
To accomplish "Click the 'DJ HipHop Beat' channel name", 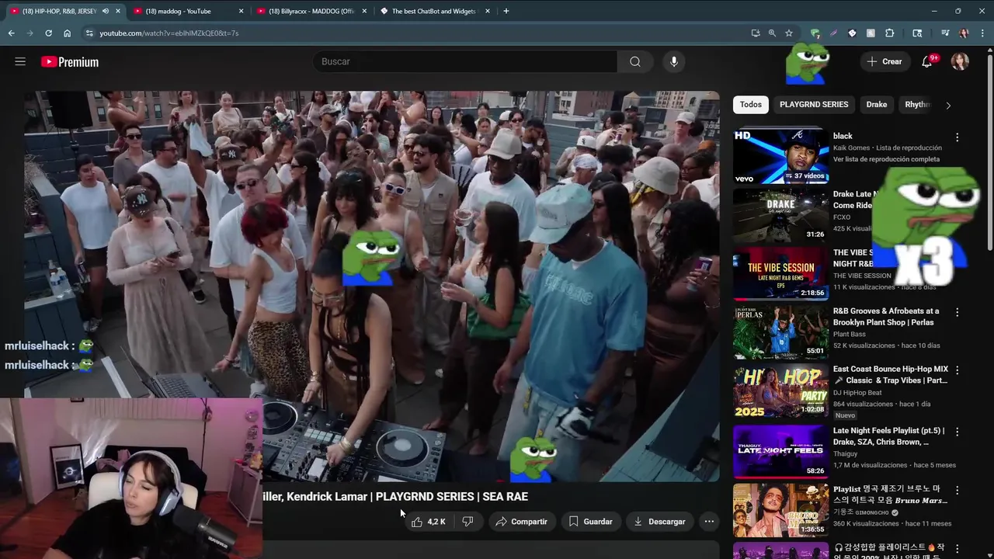I will [857, 393].
